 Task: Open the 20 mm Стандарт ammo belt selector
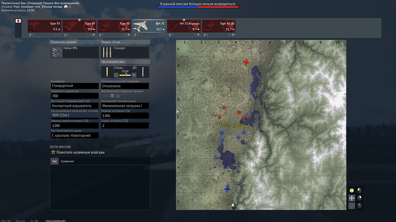point(125,52)
